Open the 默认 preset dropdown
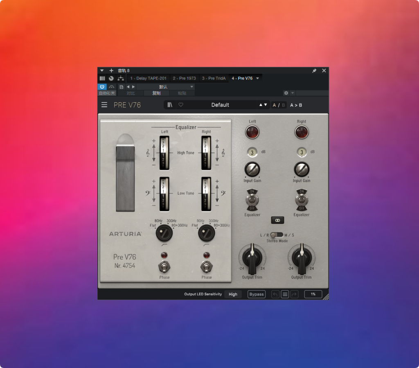 [x=165, y=87]
